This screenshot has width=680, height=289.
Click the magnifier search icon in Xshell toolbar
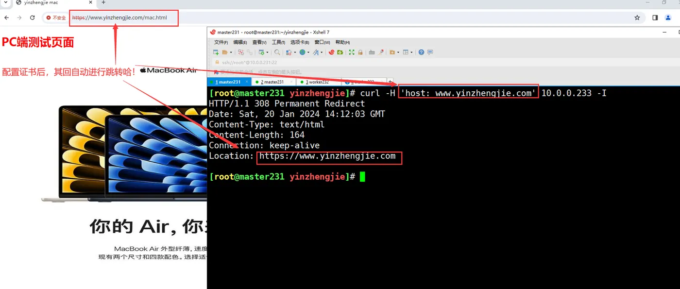[277, 52]
